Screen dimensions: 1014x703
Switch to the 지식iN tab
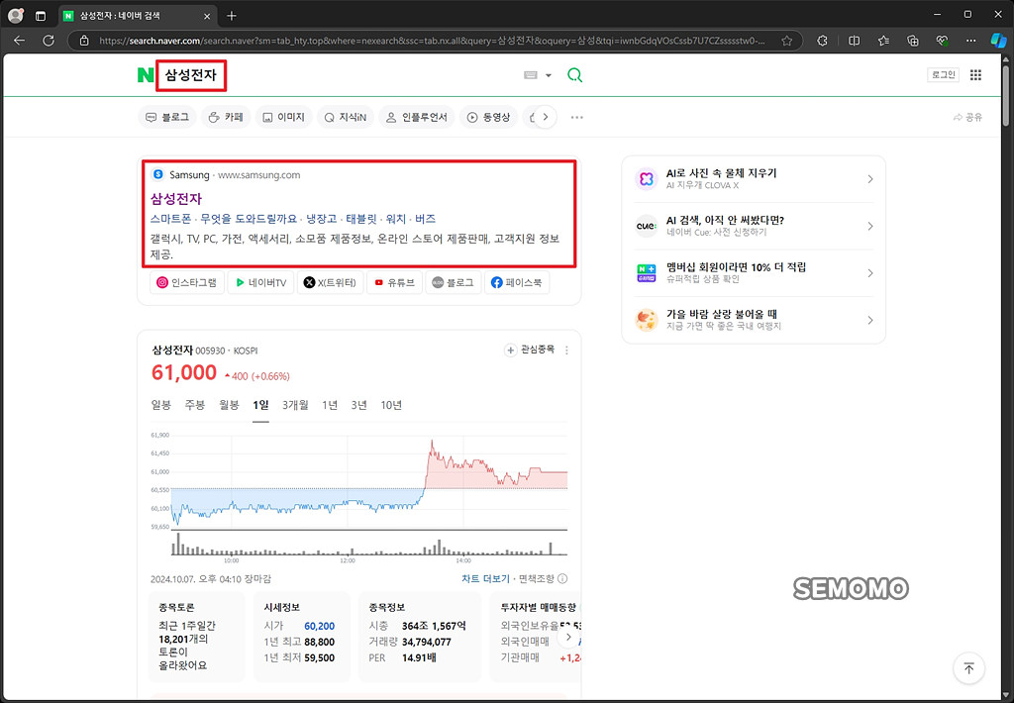pos(346,117)
